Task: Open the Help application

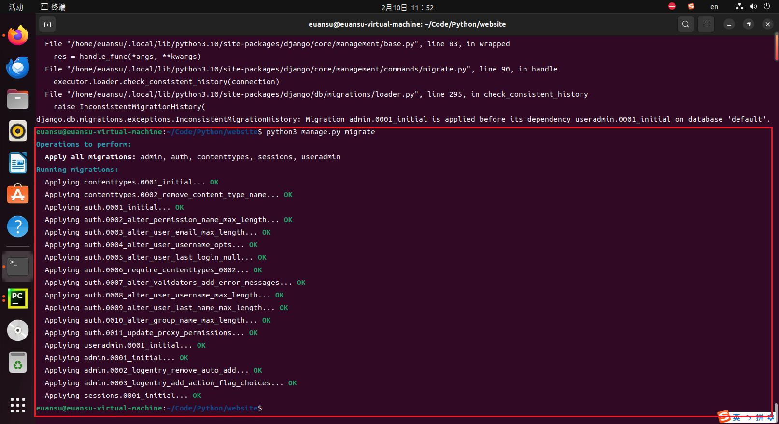Action: pyautogui.click(x=18, y=226)
